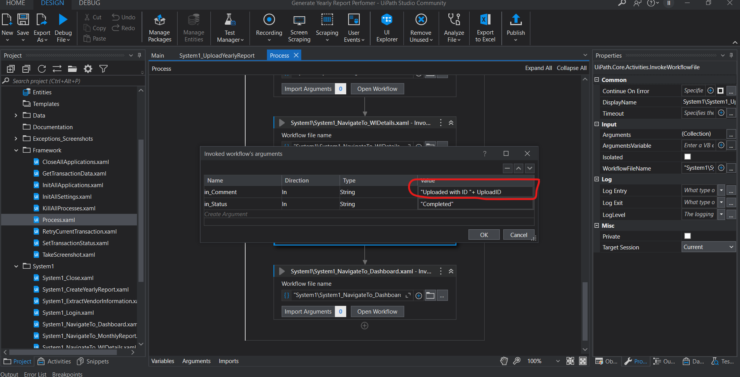Screen dimensions: 740x377
Task: Expand the Data folder
Action: coord(16,116)
